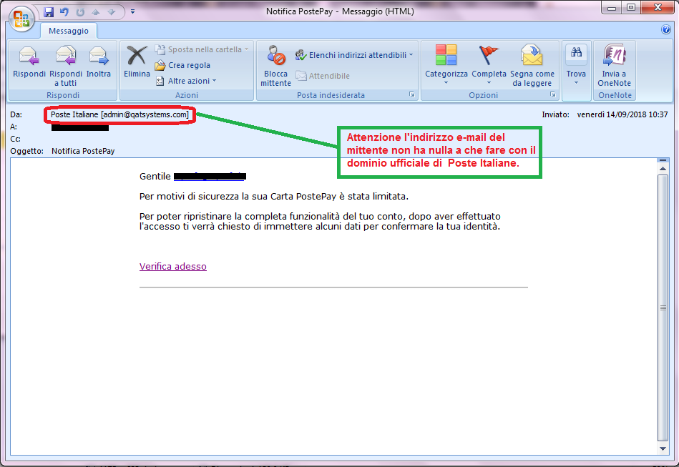Click the redacted recipient link after Gentile
Image resolution: width=679 pixels, height=467 pixels.
click(210, 176)
